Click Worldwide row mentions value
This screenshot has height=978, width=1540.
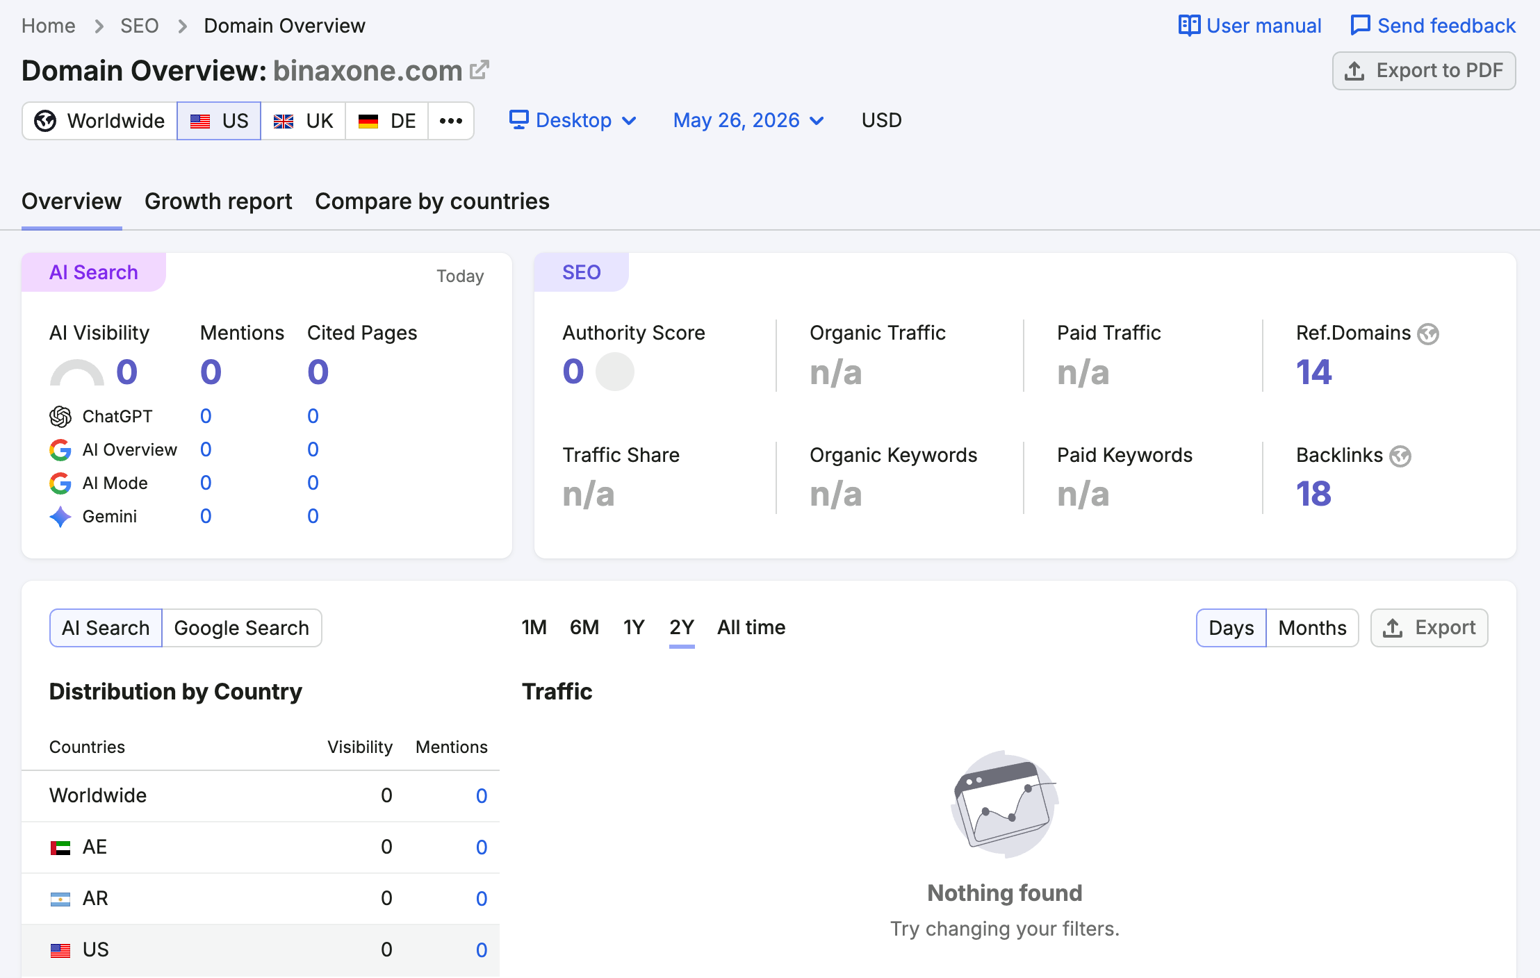[482, 796]
